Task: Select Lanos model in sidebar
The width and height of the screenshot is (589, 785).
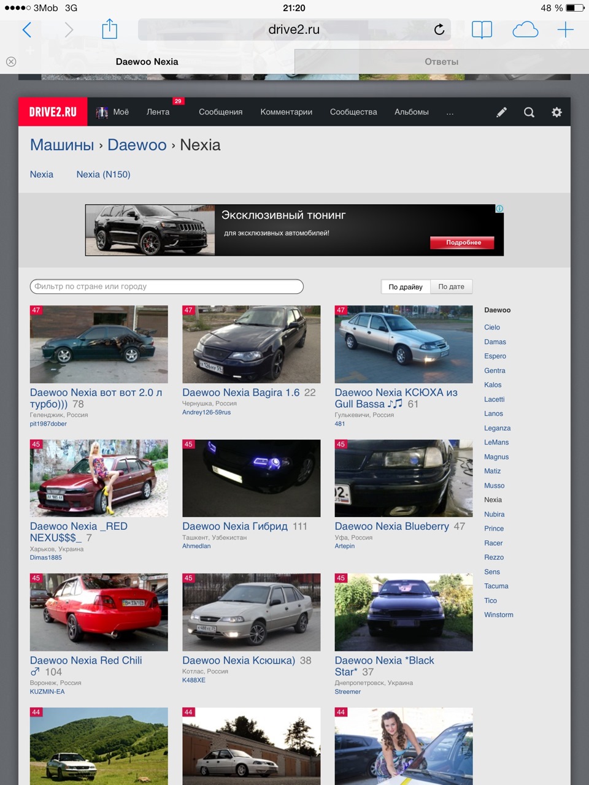Action: [493, 414]
